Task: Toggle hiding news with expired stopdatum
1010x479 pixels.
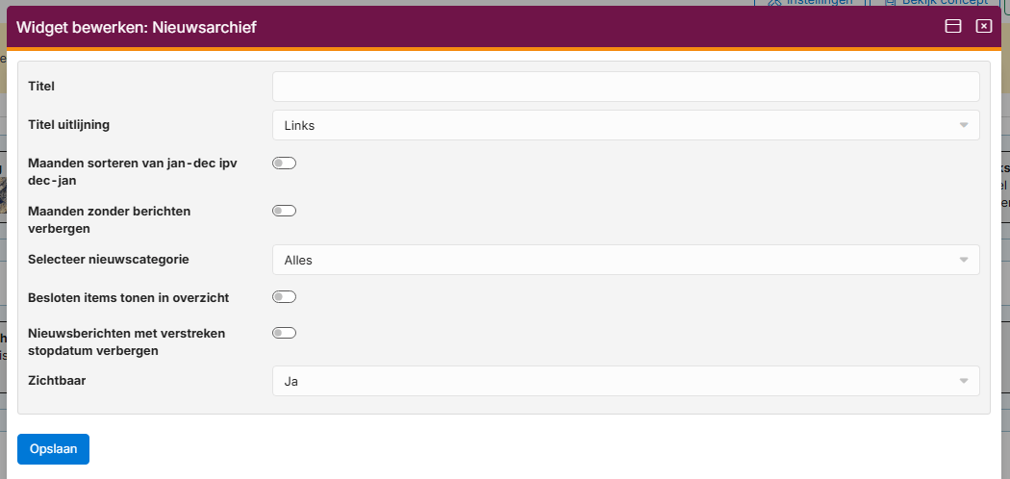Action: (284, 334)
